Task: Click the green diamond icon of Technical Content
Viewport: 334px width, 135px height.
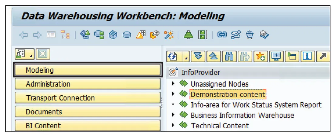Action: [x=183, y=125]
